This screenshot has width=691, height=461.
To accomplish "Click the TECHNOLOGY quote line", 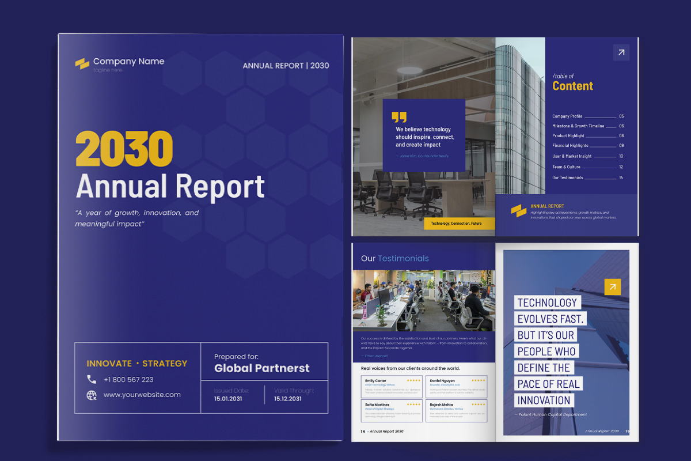I will (x=547, y=303).
